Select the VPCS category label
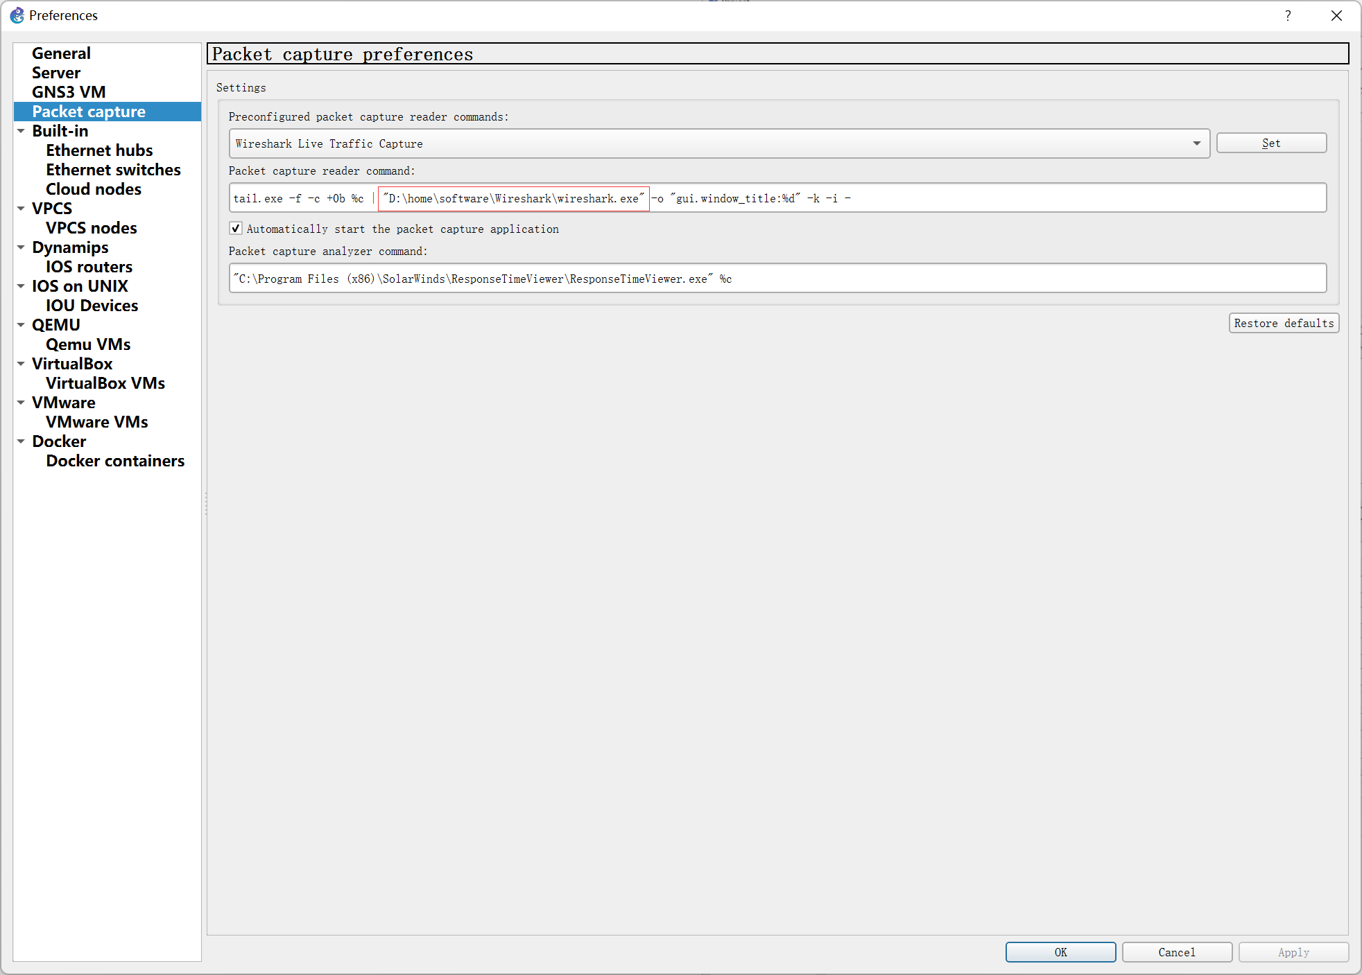Screen dimensions: 1362x975 tap(52, 209)
